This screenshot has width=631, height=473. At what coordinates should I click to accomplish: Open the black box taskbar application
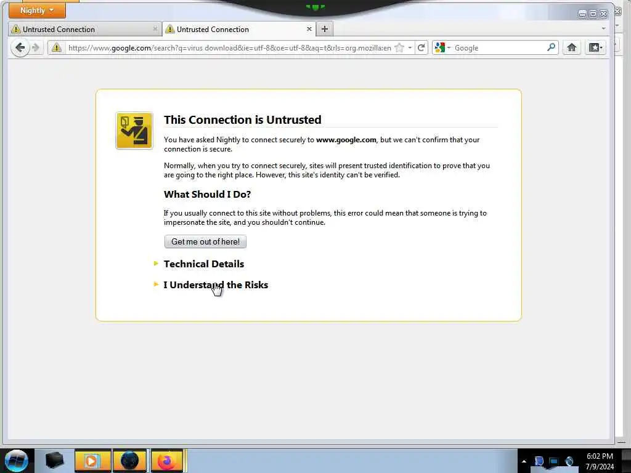[x=54, y=461]
